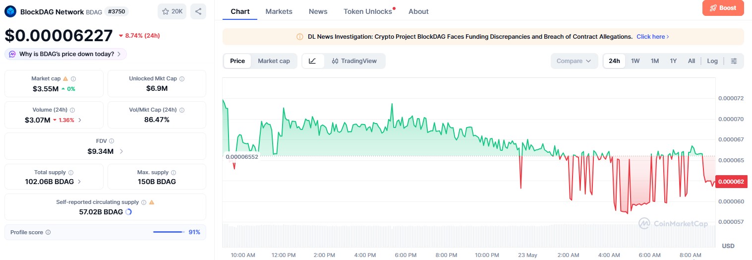Click the $3.55M market cap value
The width and height of the screenshot is (752, 260).
click(46, 89)
